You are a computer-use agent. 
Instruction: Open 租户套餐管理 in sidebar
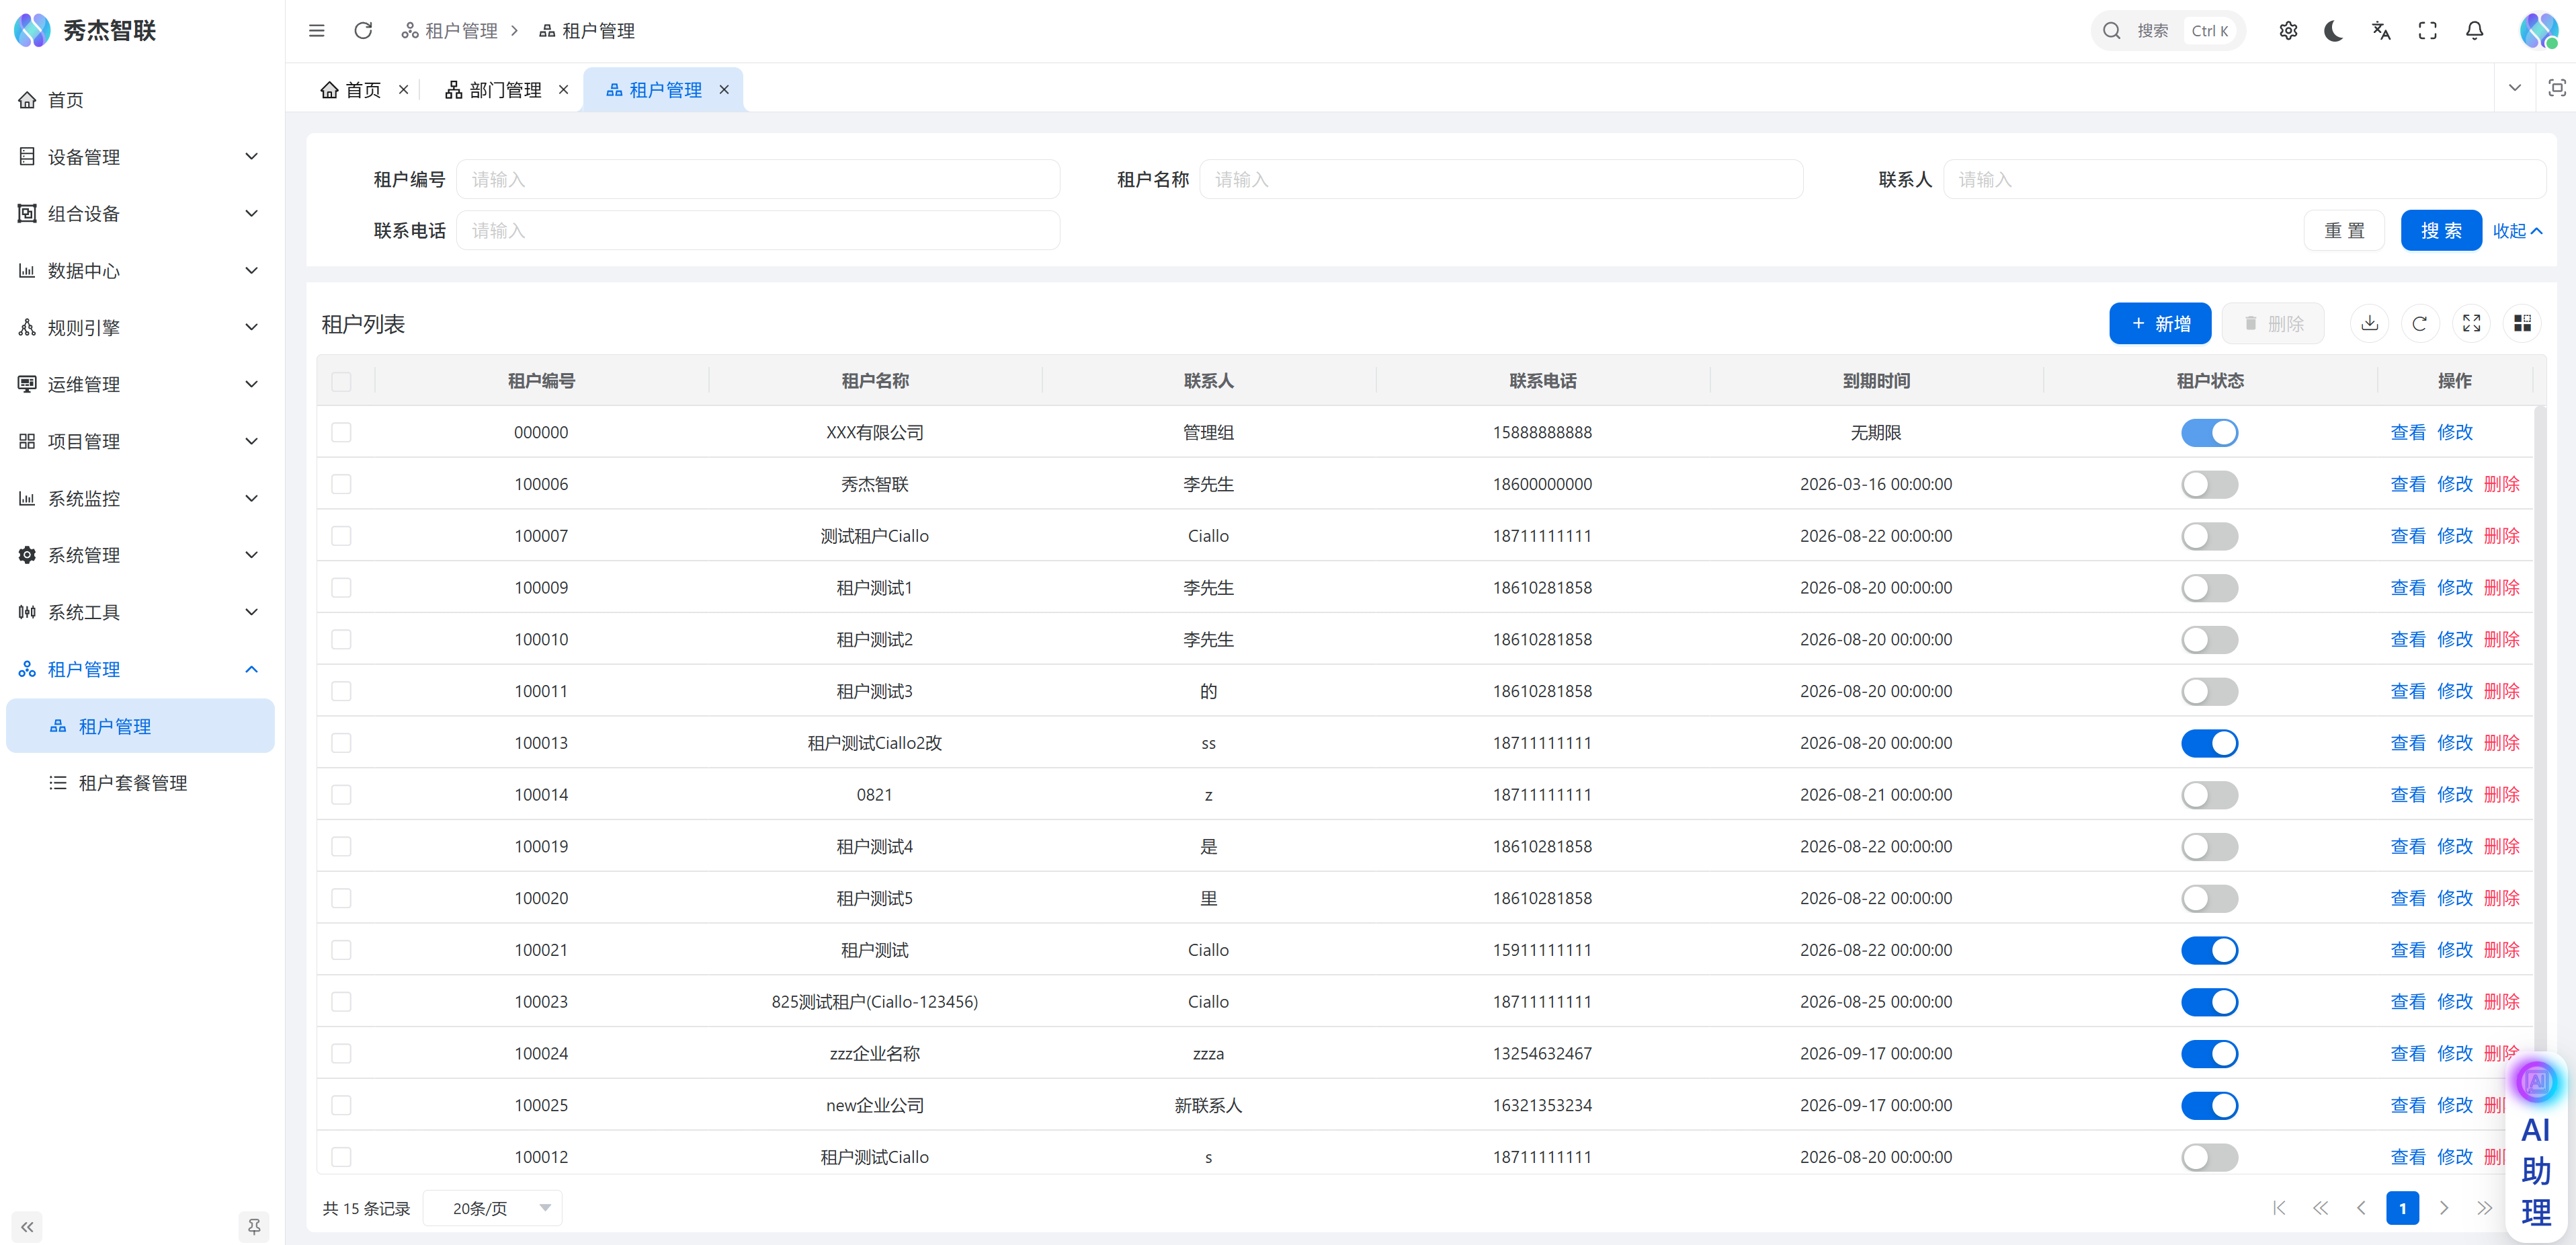point(132,783)
